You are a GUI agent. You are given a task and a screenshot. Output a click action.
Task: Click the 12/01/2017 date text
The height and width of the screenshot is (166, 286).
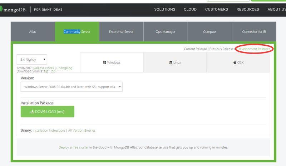24,68
